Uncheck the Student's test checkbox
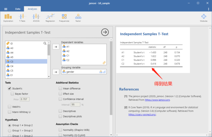The width and height of the screenshot is (212, 137). pos(10,88)
